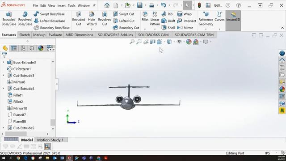Switch to the Evaluate tab
This screenshot has width=286, height=161.
tap(55, 35)
